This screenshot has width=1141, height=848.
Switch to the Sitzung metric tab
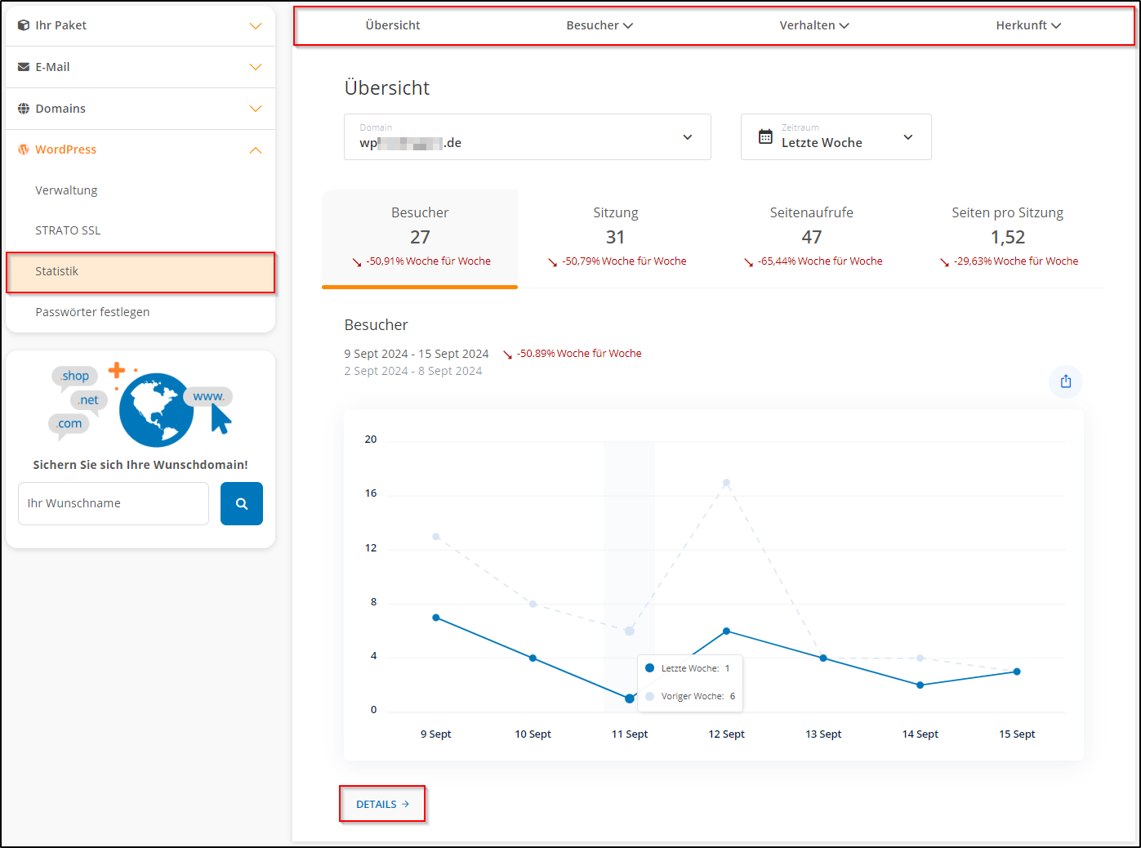point(616,237)
